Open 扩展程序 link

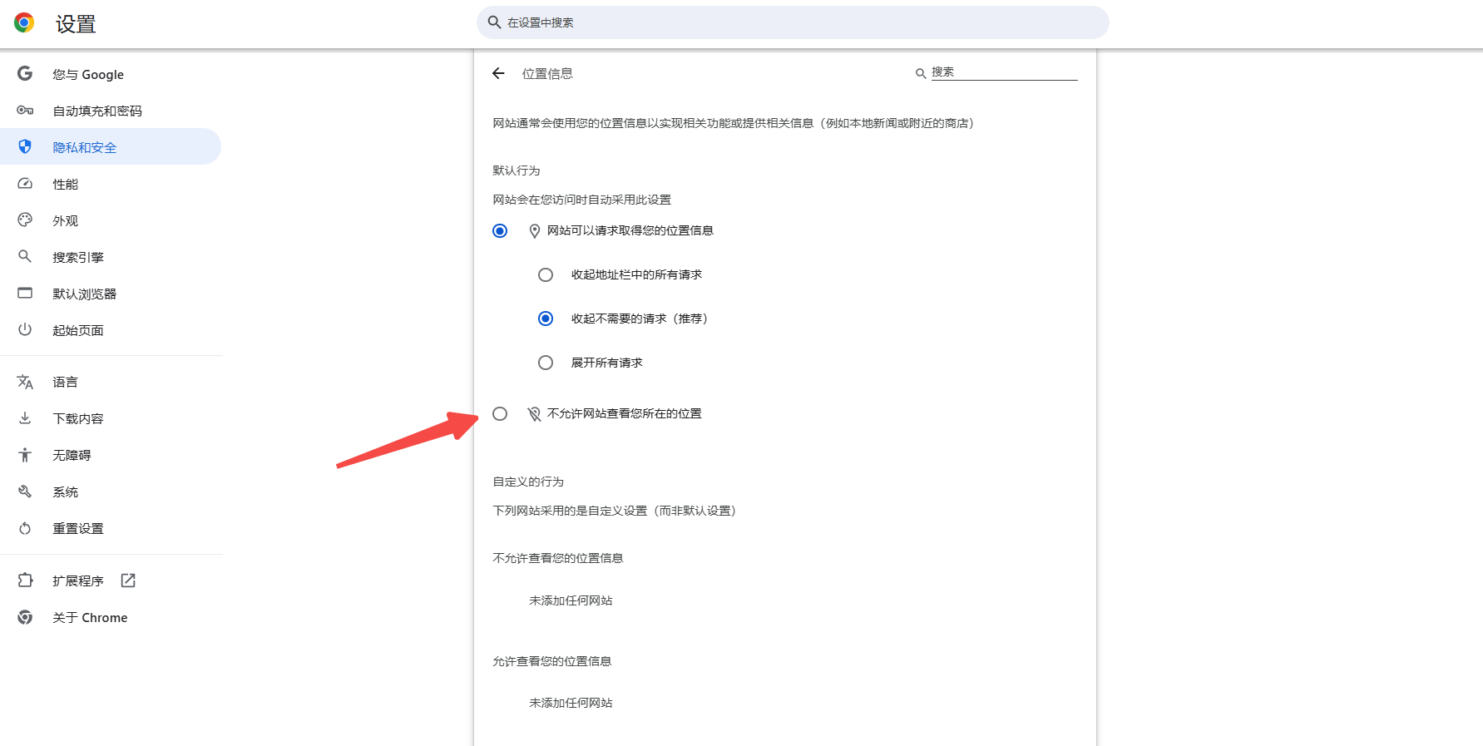tap(111, 580)
